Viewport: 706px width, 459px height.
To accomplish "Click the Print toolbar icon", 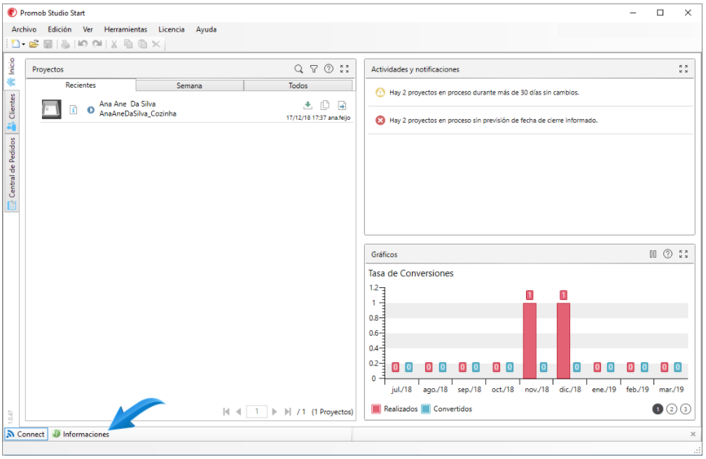I will coord(66,44).
